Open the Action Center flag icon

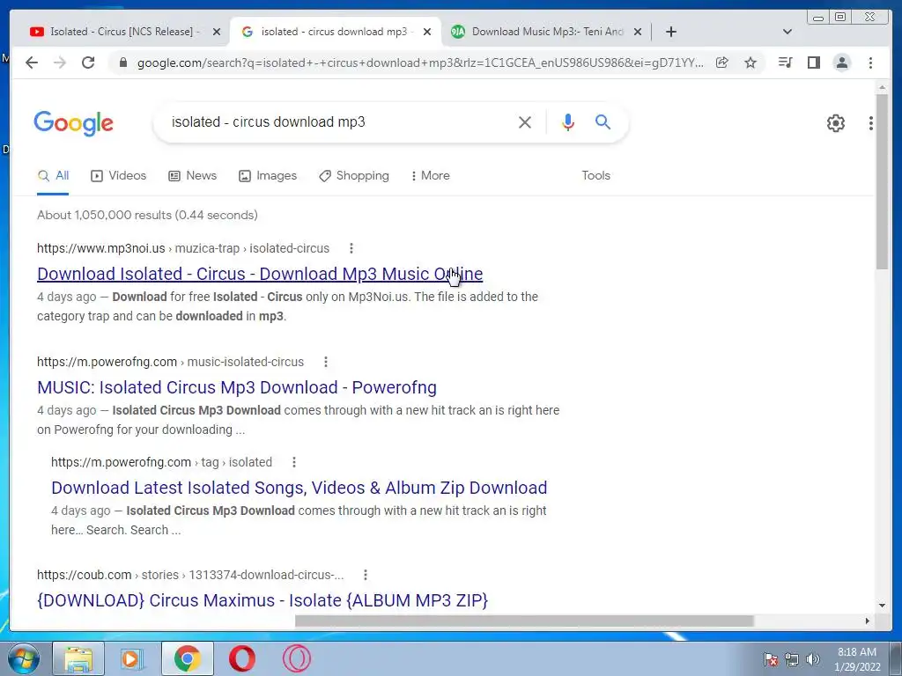point(770,659)
